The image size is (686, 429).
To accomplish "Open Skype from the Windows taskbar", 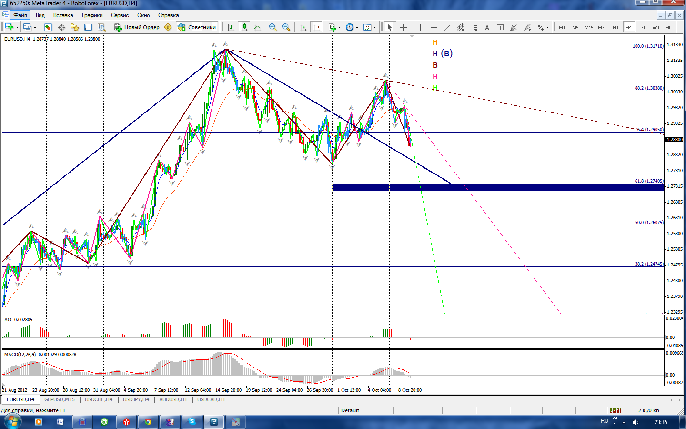I will [x=192, y=421].
